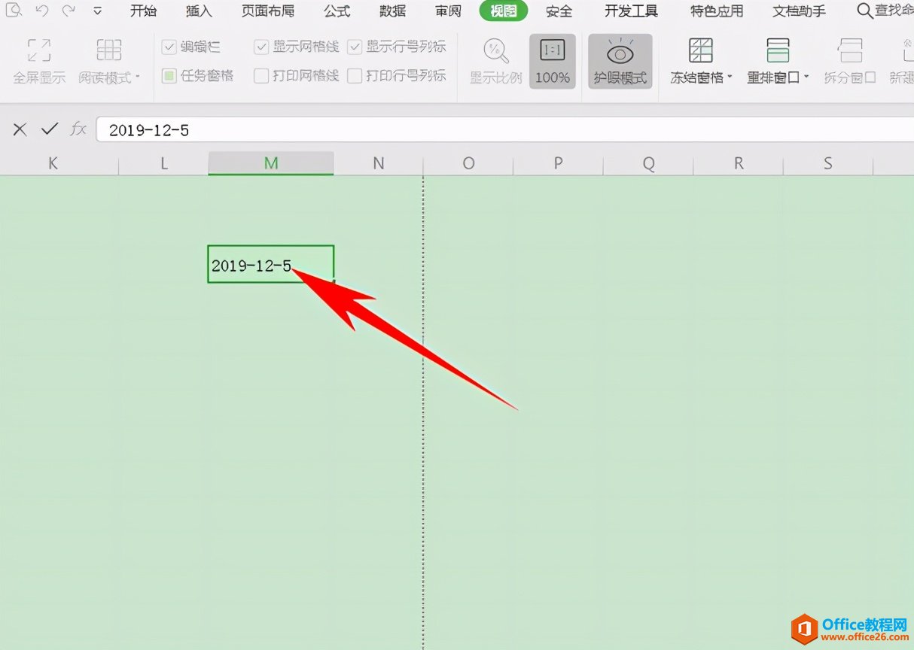
Task: Click the 查找命令 search magnifier
Action: point(865,11)
